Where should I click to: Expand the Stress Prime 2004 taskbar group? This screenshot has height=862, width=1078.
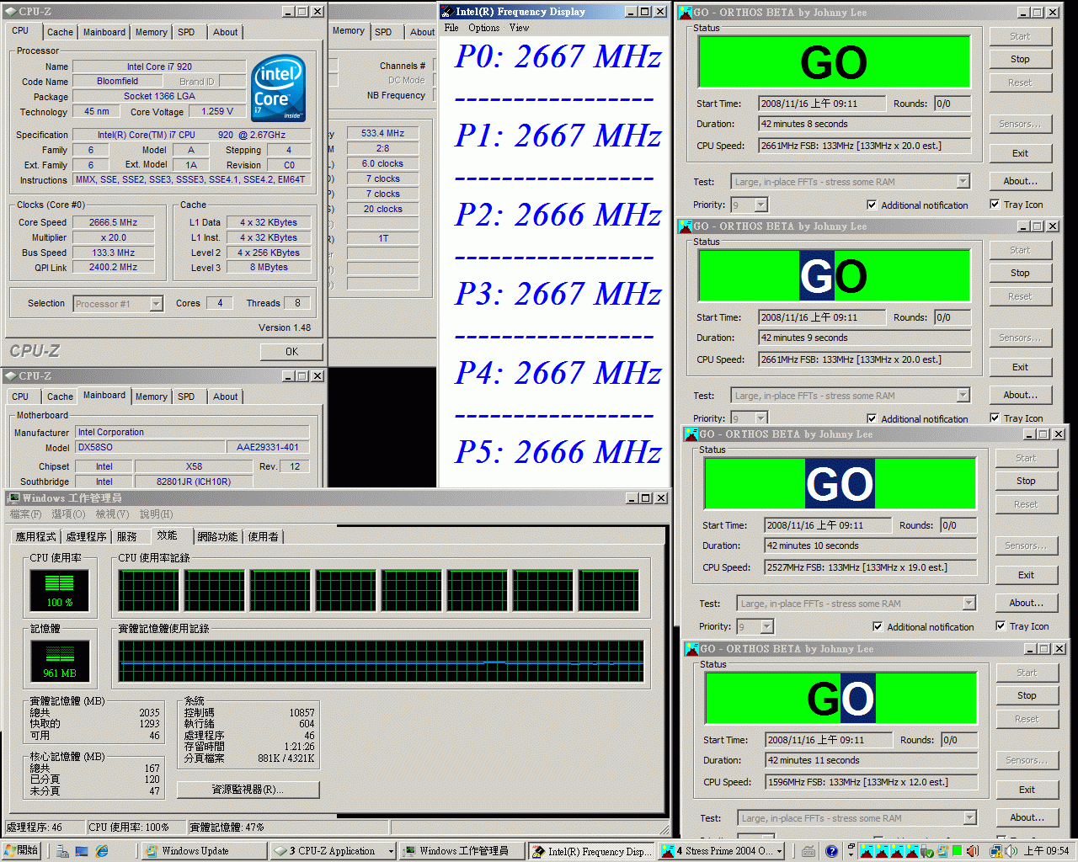780,852
